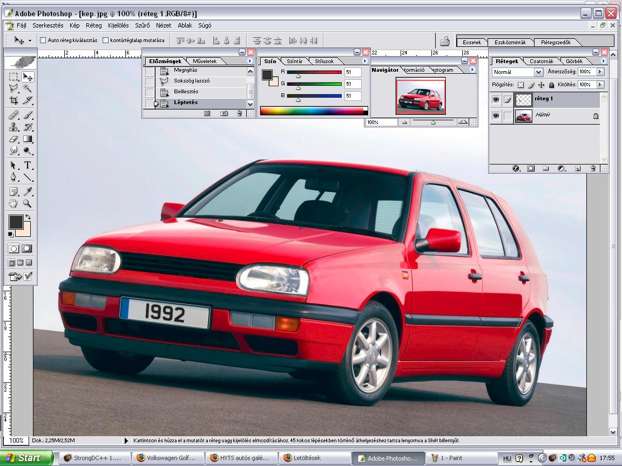This screenshot has width=622, height=466.
Task: Expand the Áttetszőség opacity slider arrow
Action: [600, 72]
